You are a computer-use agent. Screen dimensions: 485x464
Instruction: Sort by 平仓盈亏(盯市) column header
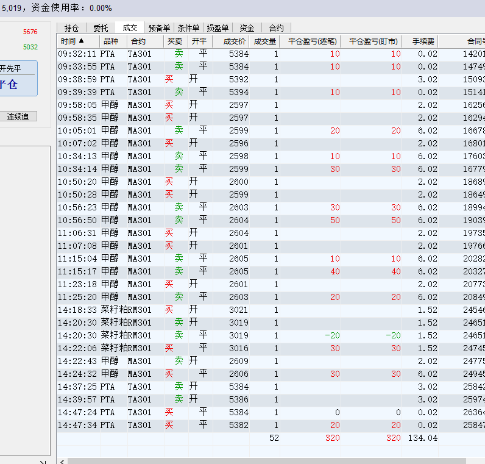point(371,41)
